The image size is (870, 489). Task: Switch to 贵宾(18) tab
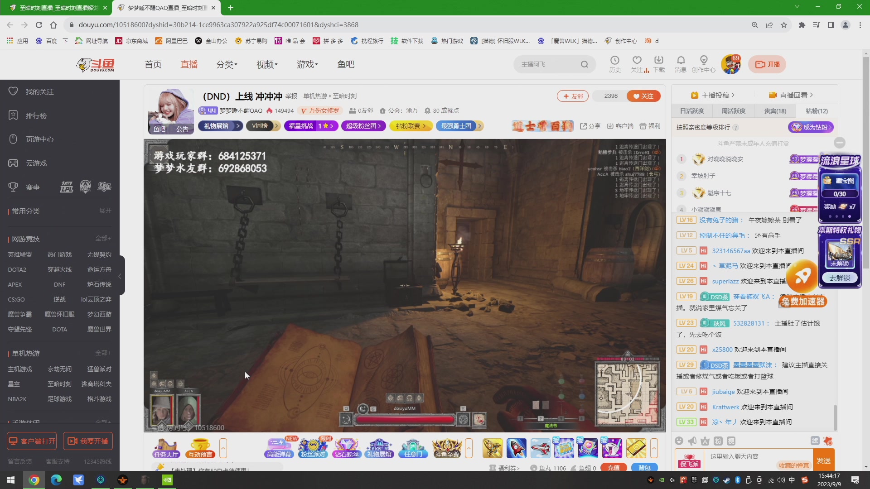click(x=775, y=111)
